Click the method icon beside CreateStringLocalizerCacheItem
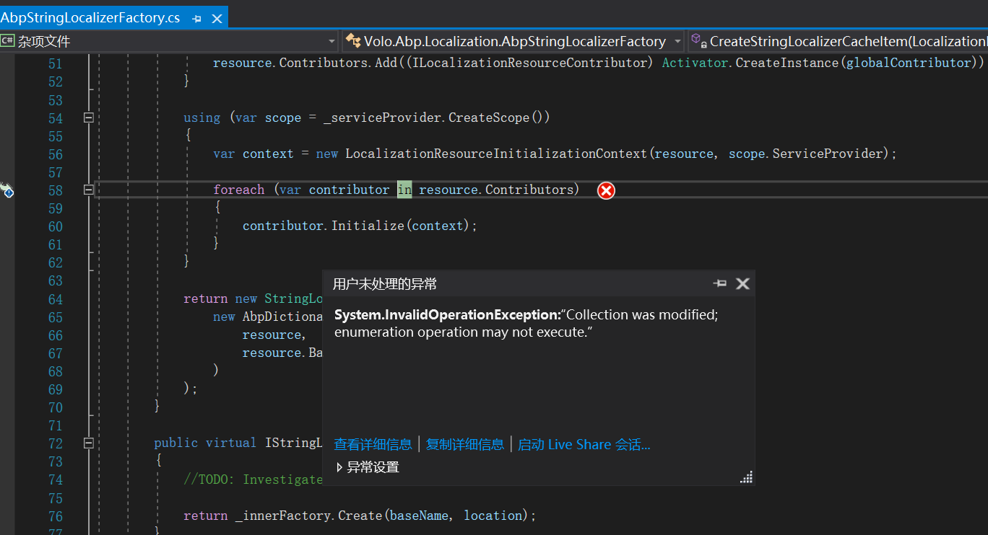Screen dimensions: 988x535 click(698, 41)
